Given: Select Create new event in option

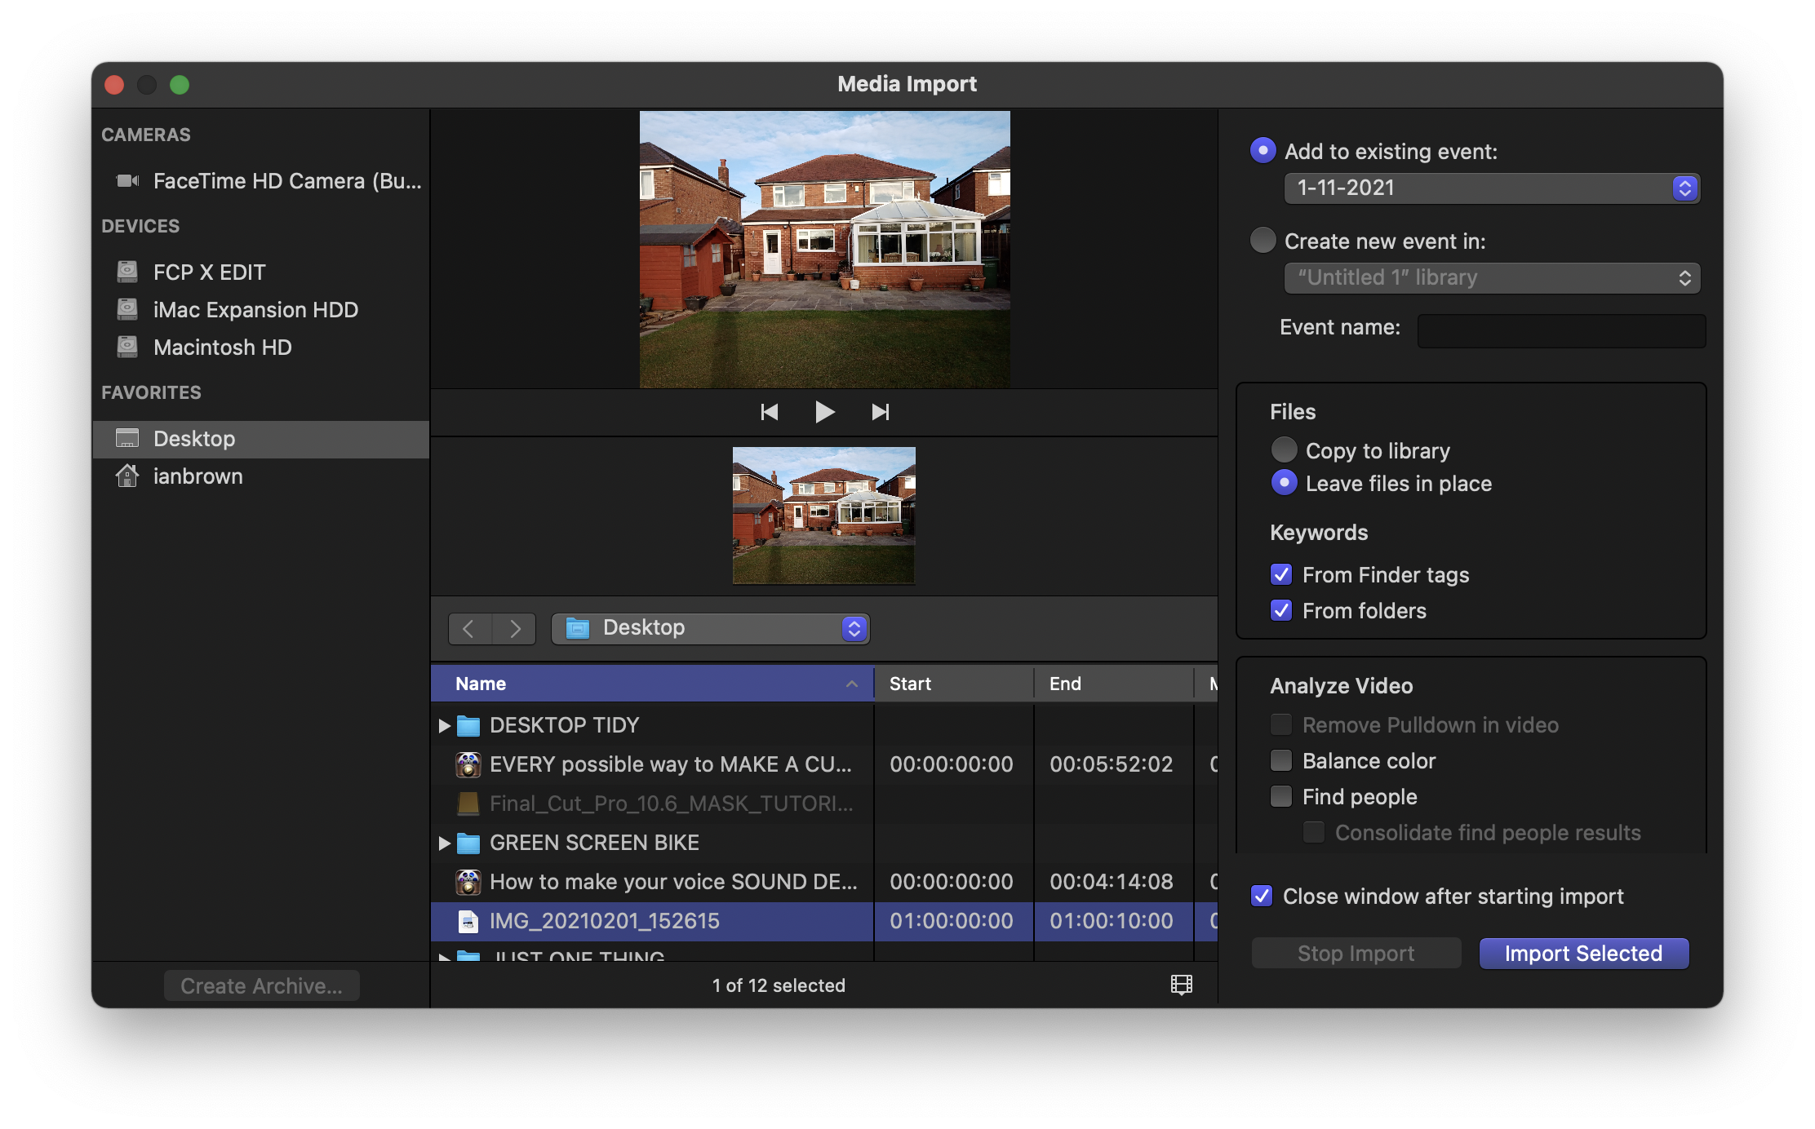Looking at the screenshot, I should click(x=1263, y=241).
